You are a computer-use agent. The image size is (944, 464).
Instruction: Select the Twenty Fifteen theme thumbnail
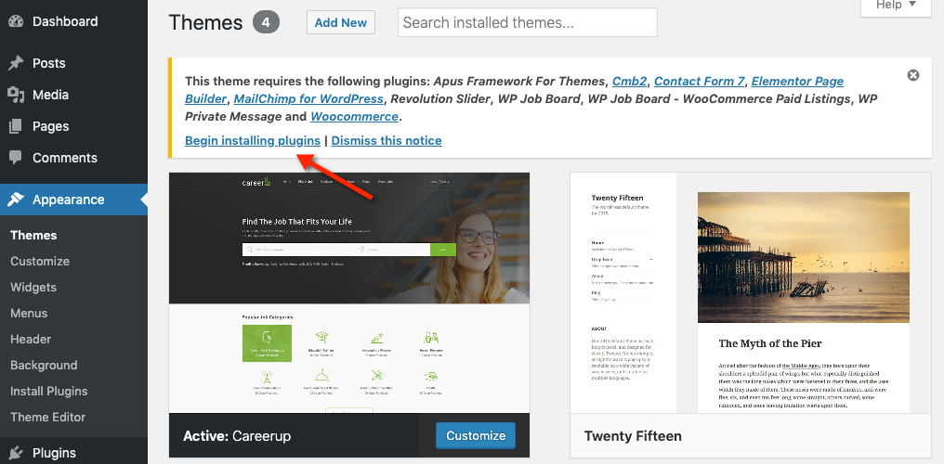750,292
